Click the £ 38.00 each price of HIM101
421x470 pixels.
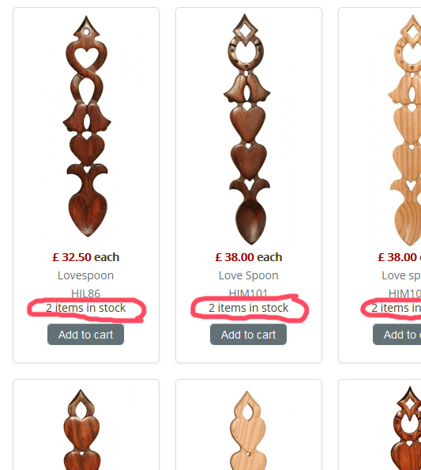(248, 257)
